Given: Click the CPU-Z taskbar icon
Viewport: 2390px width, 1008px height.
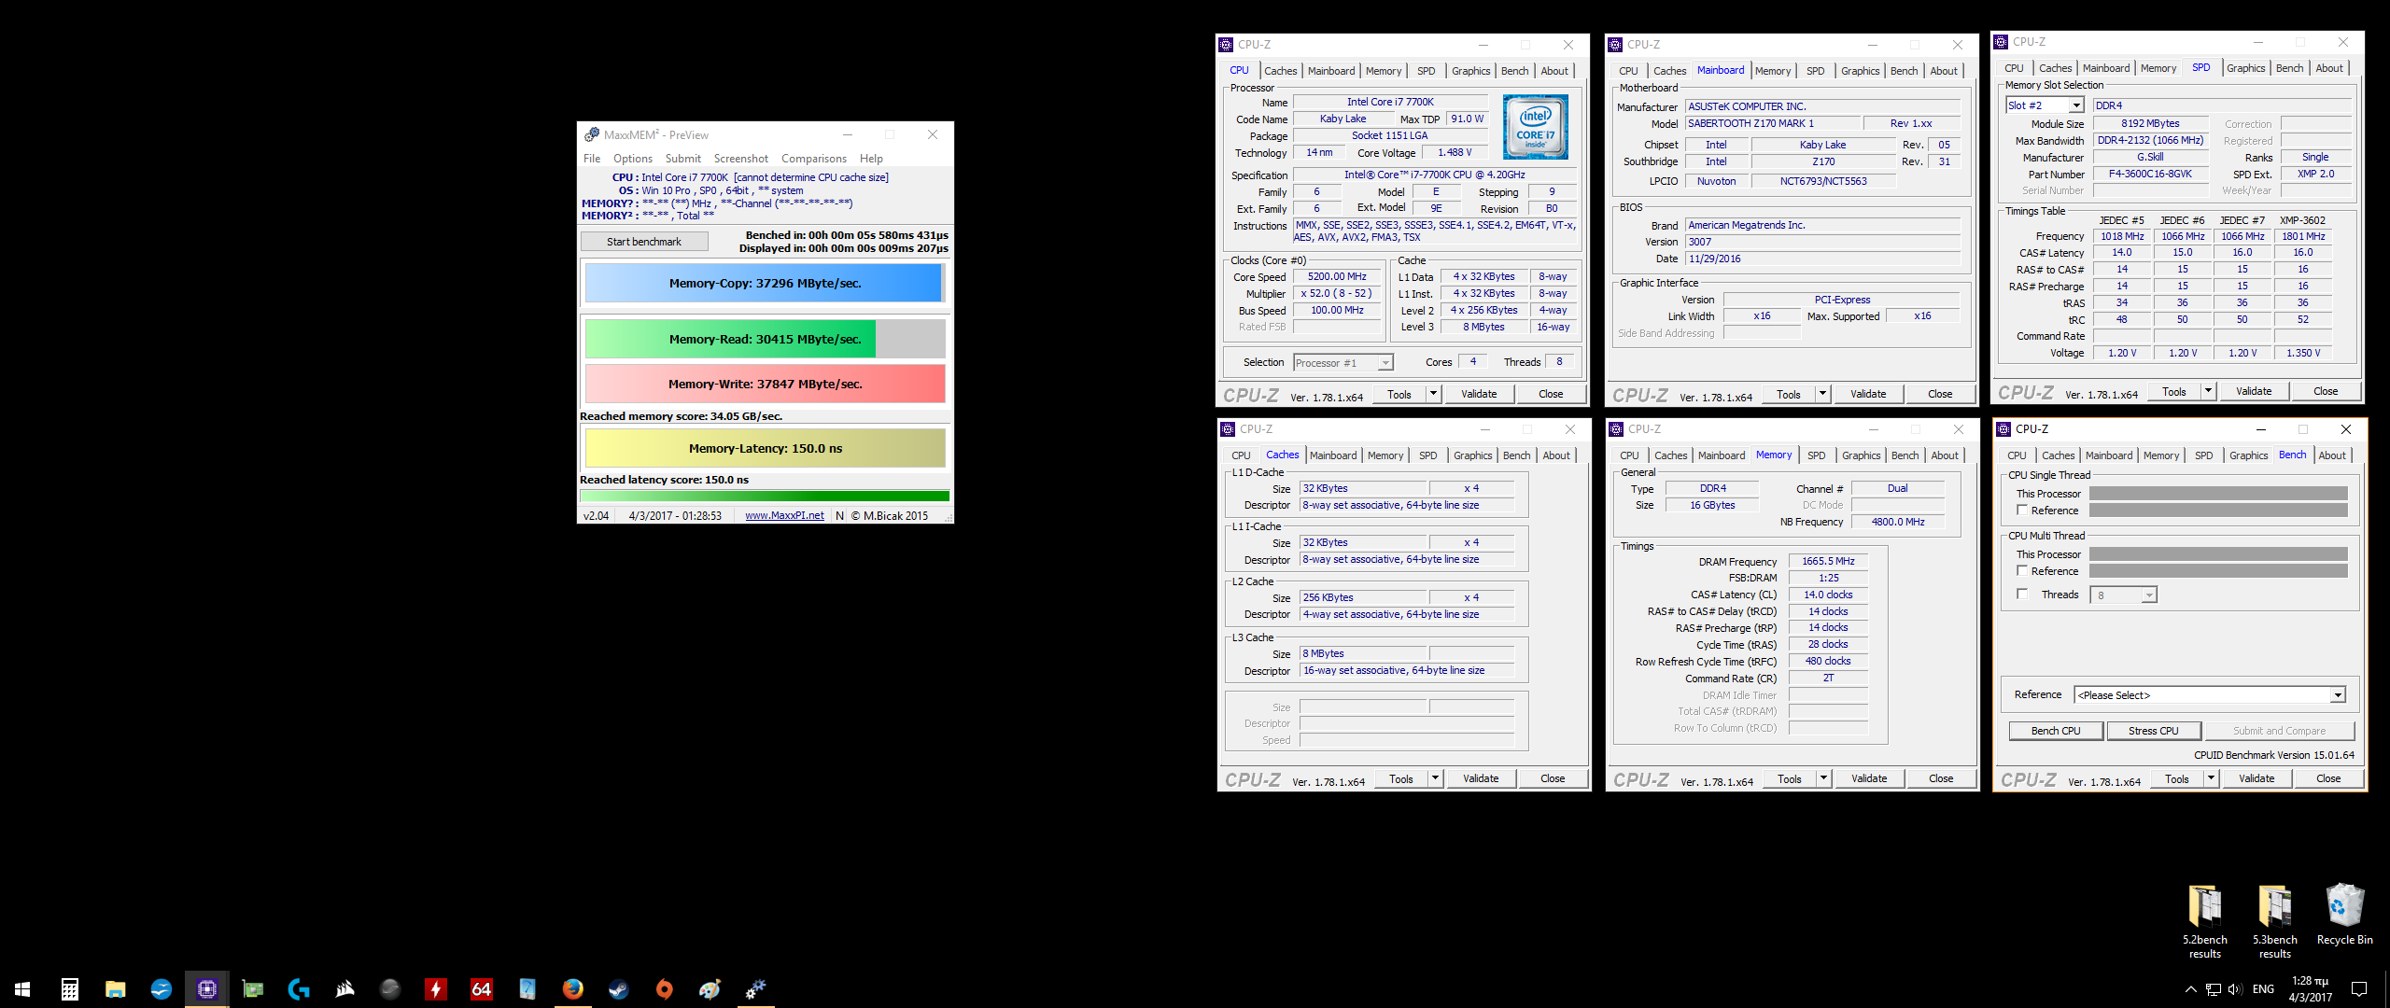Looking at the screenshot, I should pyautogui.click(x=206, y=989).
